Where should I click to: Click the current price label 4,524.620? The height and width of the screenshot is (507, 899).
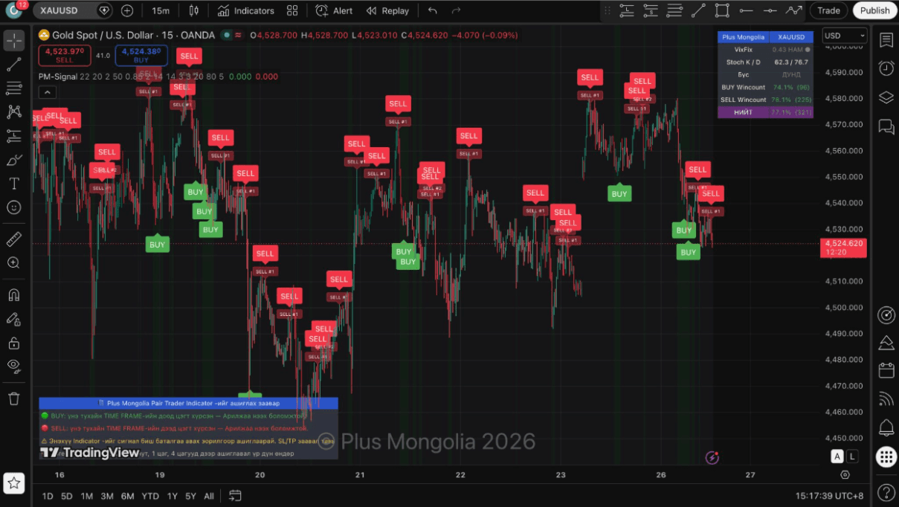pos(843,248)
